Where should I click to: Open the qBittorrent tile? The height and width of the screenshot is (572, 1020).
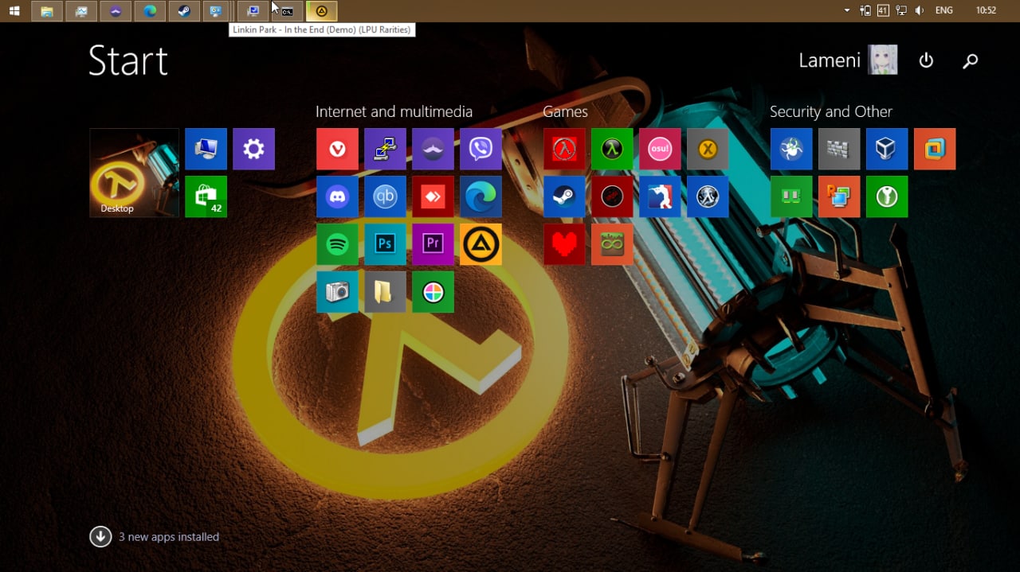(x=385, y=197)
